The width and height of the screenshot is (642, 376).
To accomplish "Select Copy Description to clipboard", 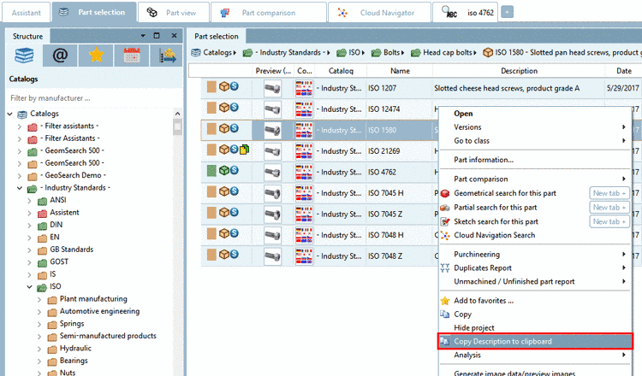I will coord(535,341).
